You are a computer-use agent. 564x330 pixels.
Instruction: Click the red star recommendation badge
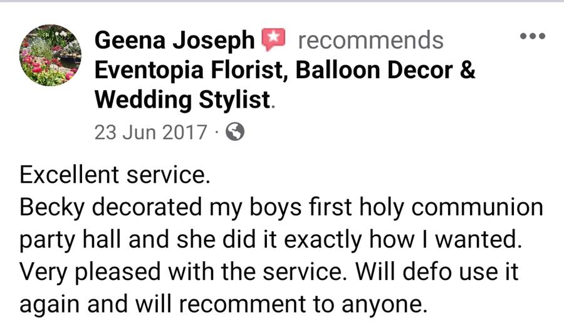[x=273, y=39]
